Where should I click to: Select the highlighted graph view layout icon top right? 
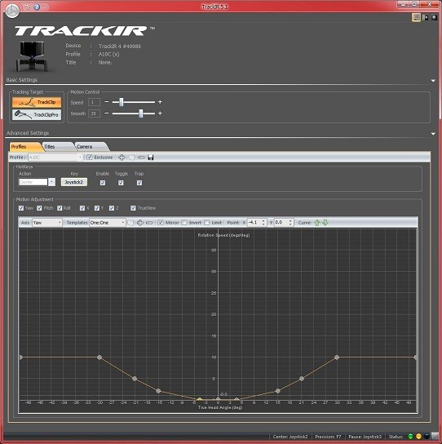(416, 18)
